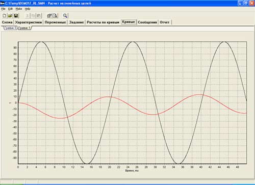The image size is (255, 185).
Task: Switch to the Задание tab
Action: 76,22
